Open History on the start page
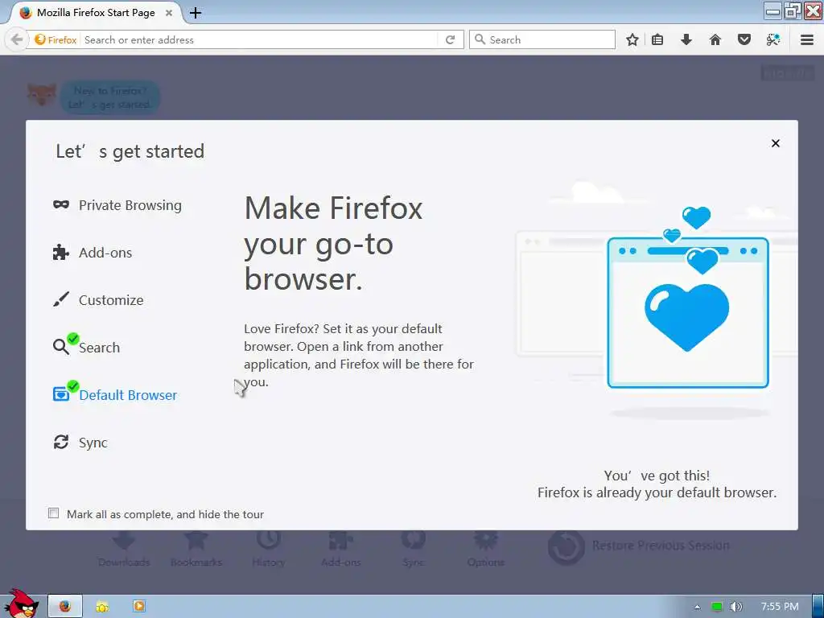The image size is (824, 618). coord(268,549)
